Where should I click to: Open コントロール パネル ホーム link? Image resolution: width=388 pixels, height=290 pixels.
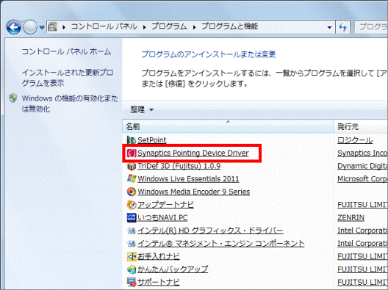(x=66, y=51)
